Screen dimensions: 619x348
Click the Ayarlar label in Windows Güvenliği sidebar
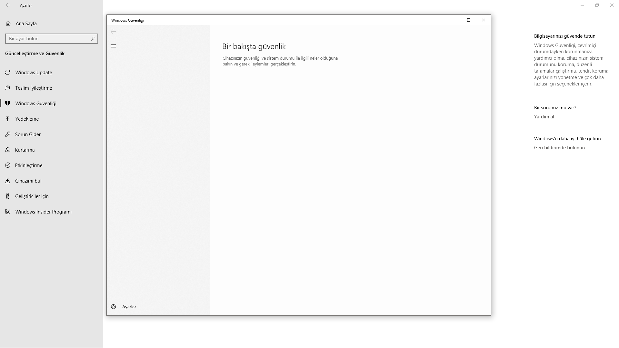[129, 307]
